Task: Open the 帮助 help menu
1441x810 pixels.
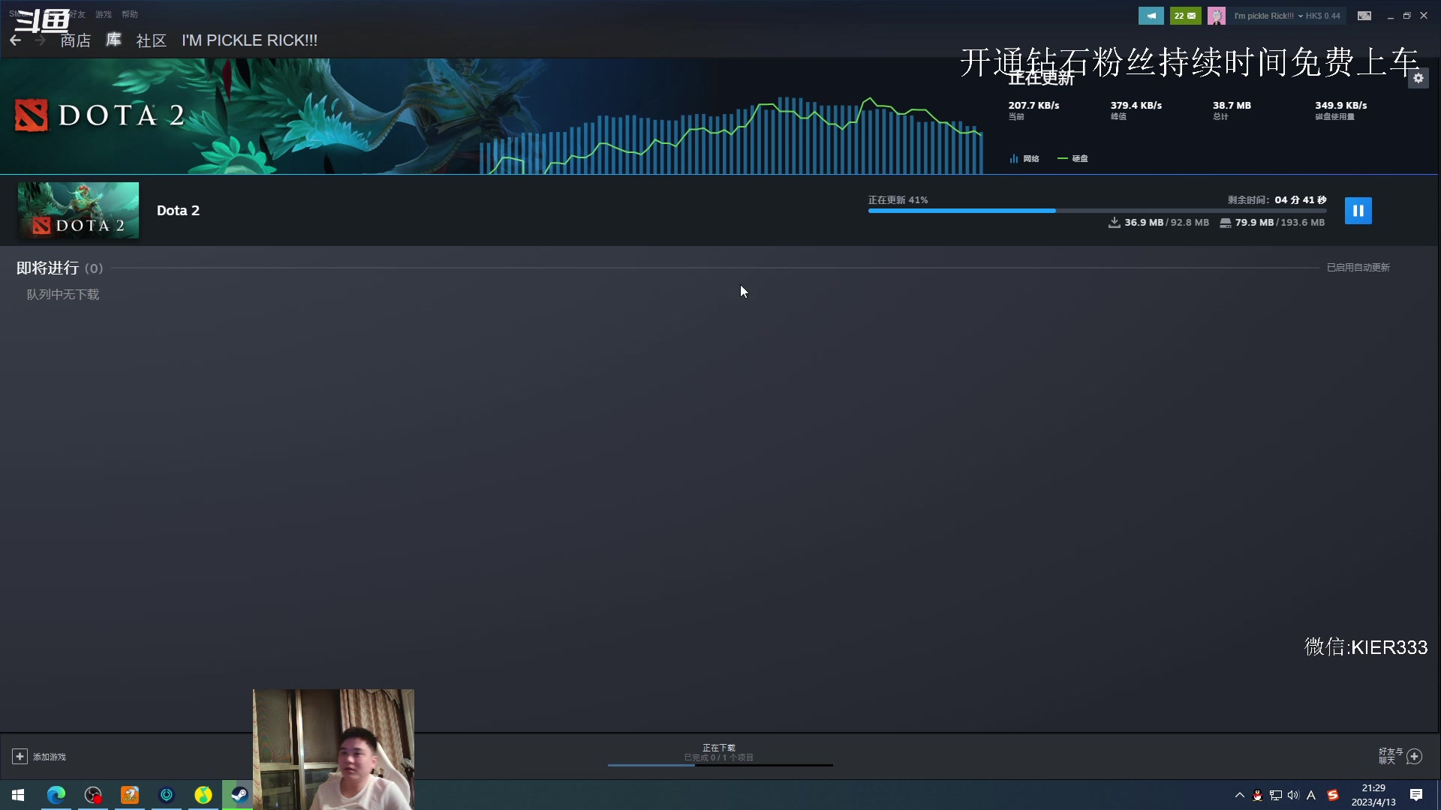Action: (130, 14)
